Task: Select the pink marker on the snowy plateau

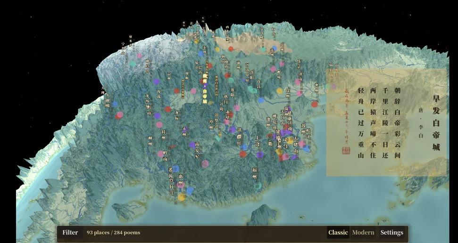Action: click(x=140, y=56)
